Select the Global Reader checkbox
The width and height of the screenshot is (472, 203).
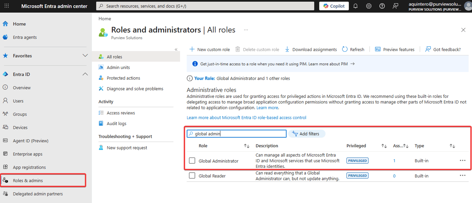192,176
